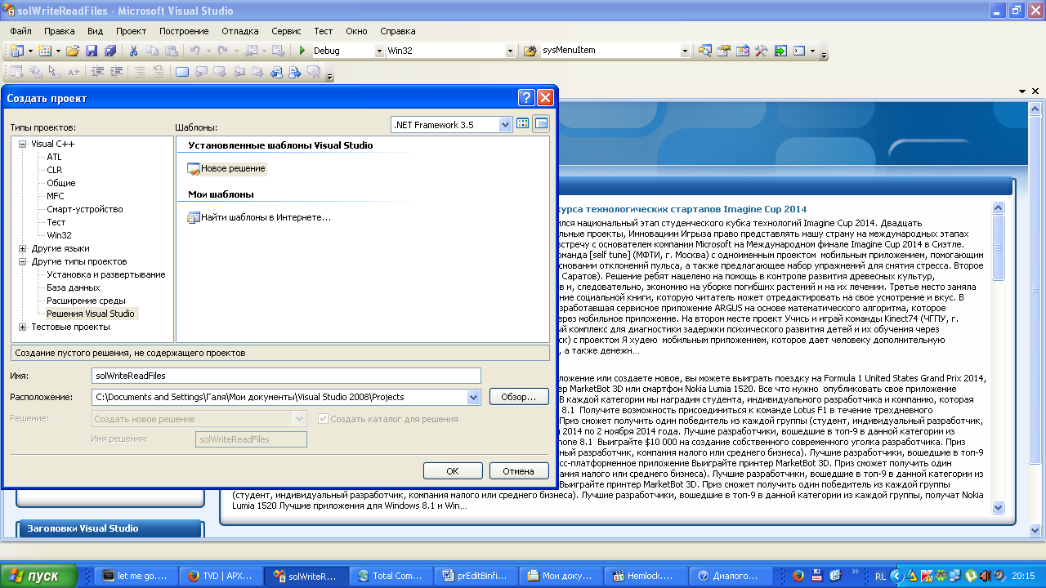Click the Command Window toolbar icon
Screen dimensions: 1046x588
[800, 51]
